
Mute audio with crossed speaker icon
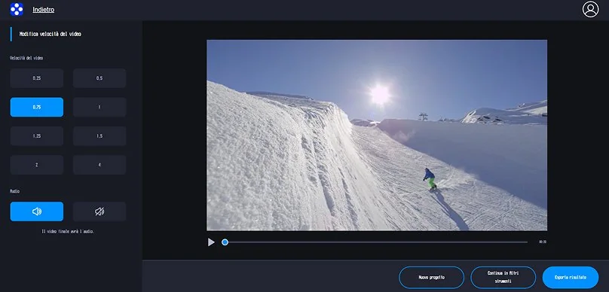(99, 211)
